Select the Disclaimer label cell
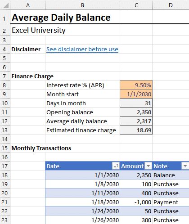 tap(27, 49)
